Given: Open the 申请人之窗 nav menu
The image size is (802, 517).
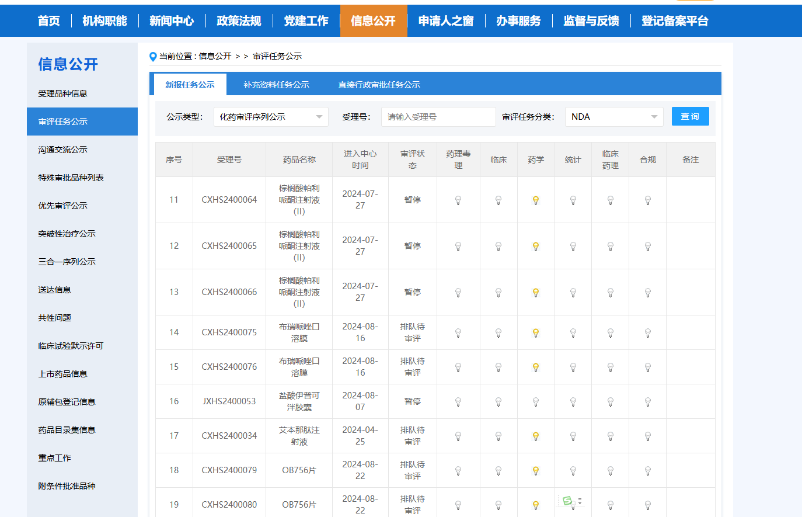Looking at the screenshot, I should (447, 21).
